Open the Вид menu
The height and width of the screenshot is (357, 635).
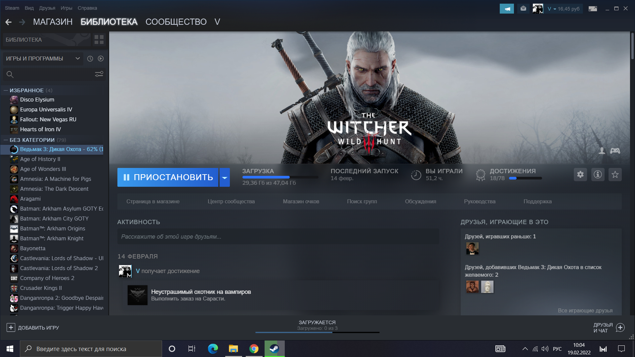click(x=29, y=8)
